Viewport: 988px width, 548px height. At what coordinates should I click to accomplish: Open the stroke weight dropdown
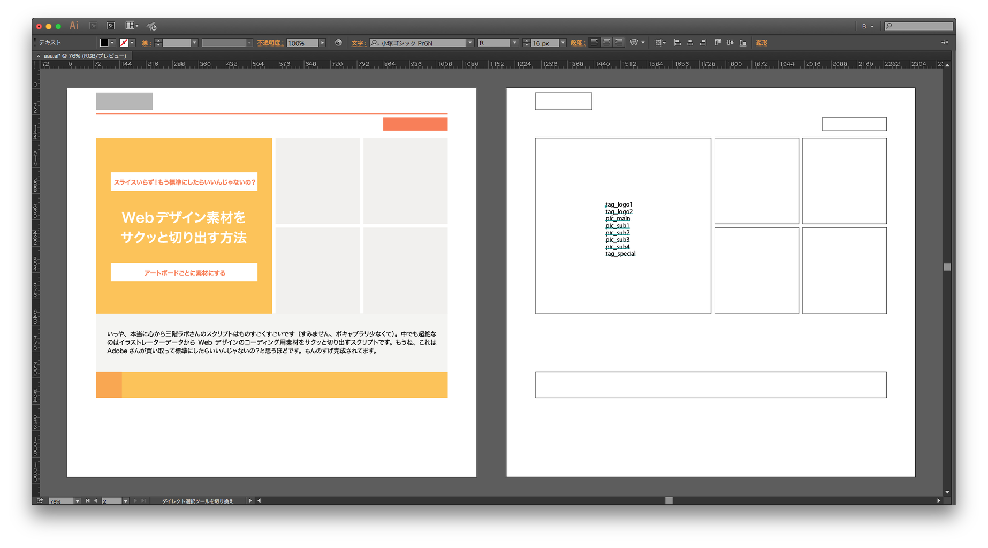click(x=194, y=43)
